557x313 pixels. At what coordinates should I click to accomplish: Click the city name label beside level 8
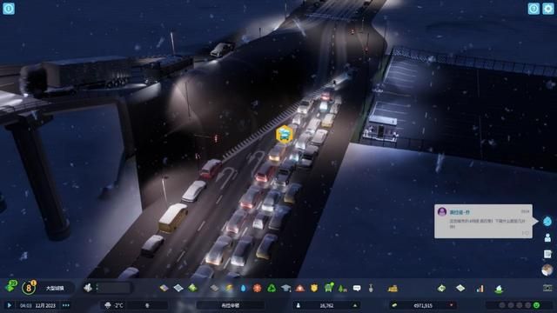pos(55,288)
